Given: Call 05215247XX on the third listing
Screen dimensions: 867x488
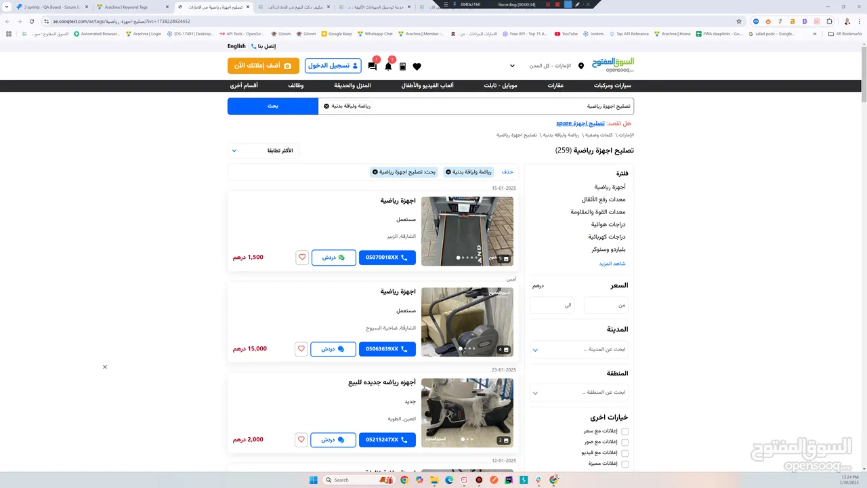Looking at the screenshot, I should [387, 439].
